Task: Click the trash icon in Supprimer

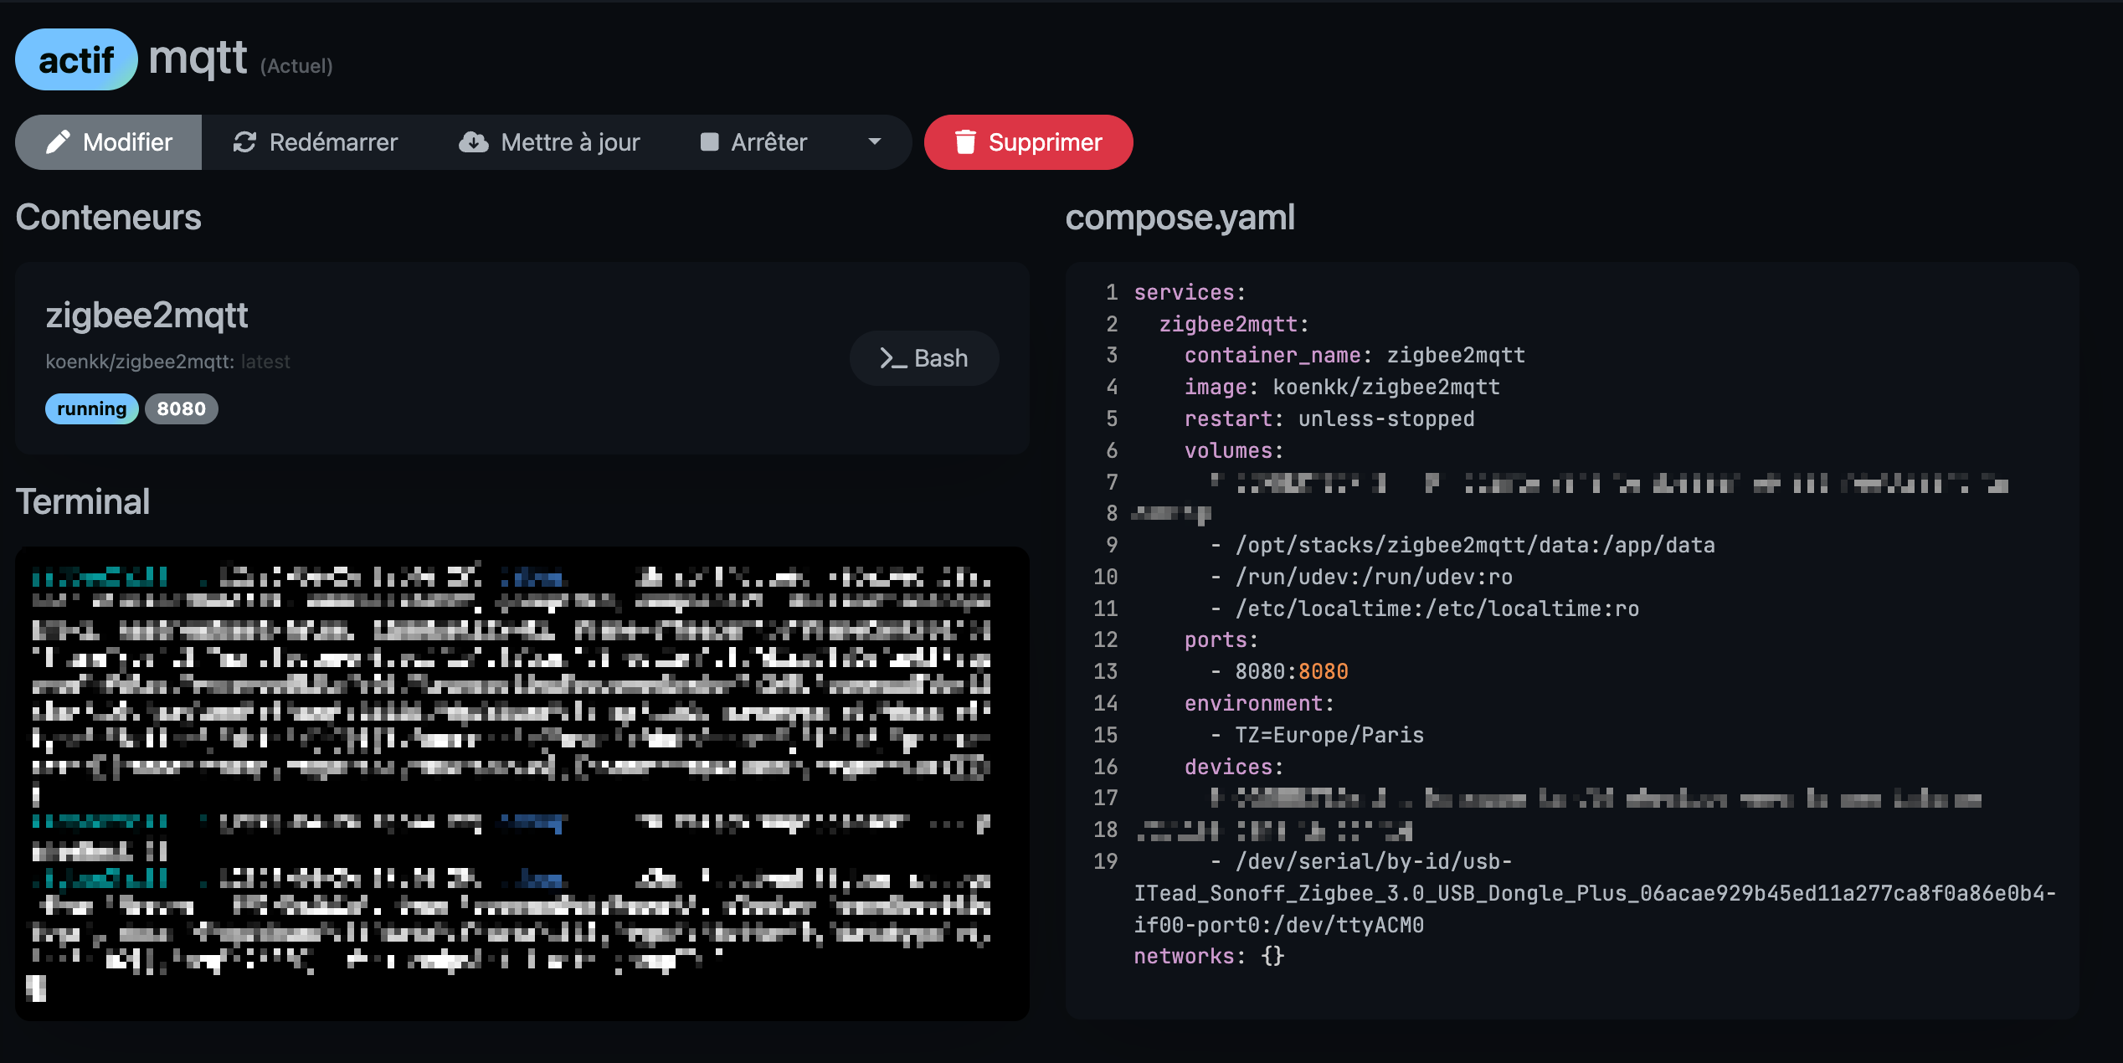Action: tap(965, 142)
